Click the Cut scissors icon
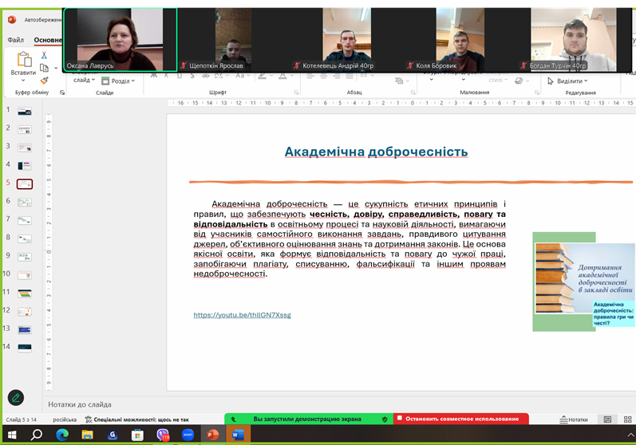The height and width of the screenshot is (445, 636). point(45,56)
